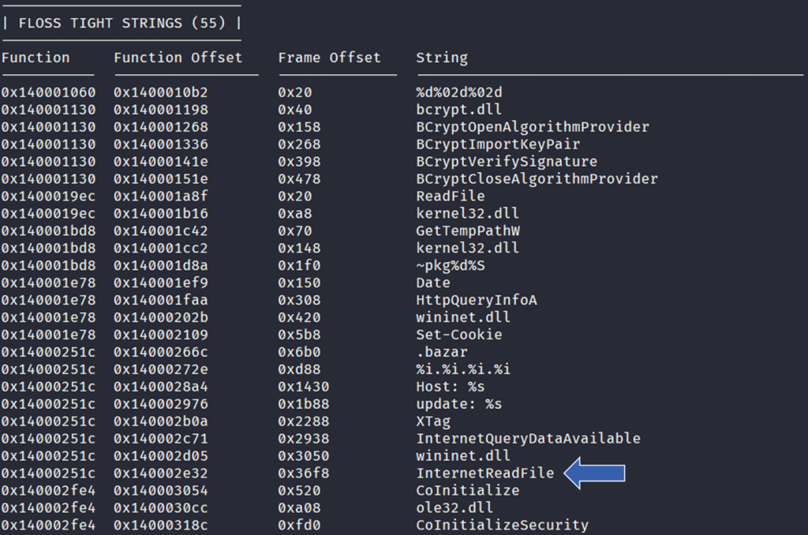The width and height of the screenshot is (808, 535).
Task: Select the Set-Cookie string
Action: coord(459,335)
